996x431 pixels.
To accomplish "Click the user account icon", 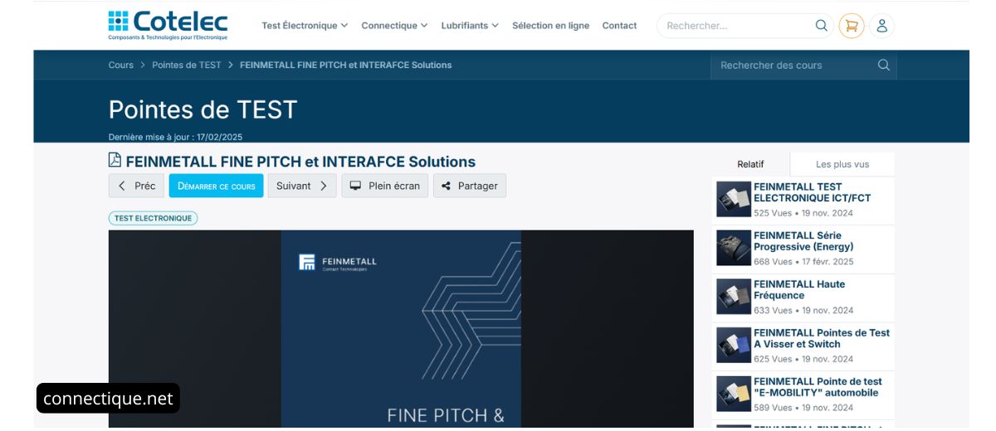I will click(x=881, y=26).
